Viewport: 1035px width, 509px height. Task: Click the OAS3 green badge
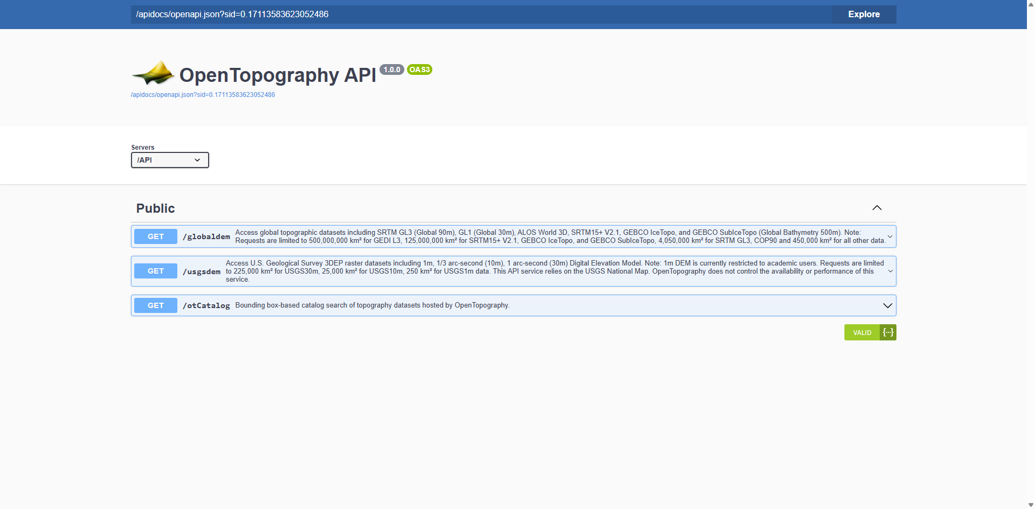419,69
